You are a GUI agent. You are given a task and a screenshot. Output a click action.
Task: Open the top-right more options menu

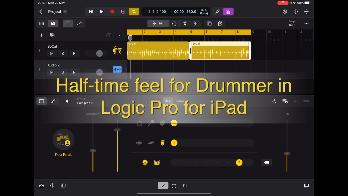point(306,12)
